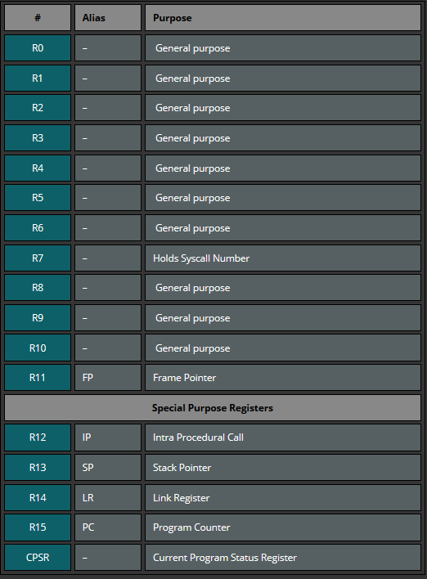
Task: Click the PC alias cell
Action: 108,527
